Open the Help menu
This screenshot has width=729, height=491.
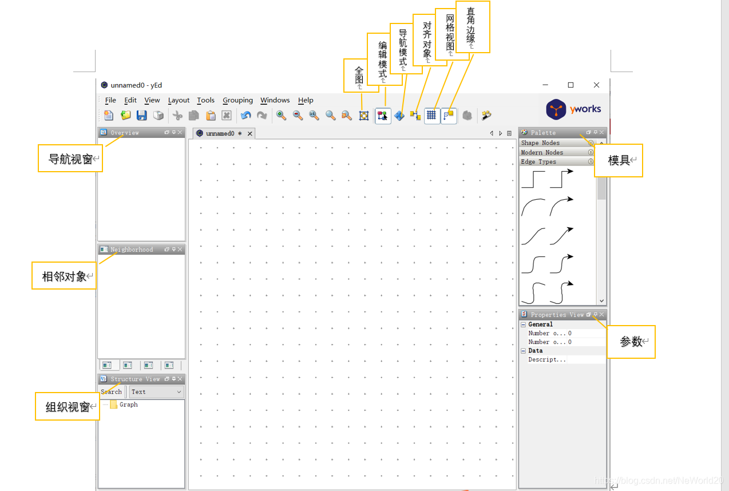306,100
